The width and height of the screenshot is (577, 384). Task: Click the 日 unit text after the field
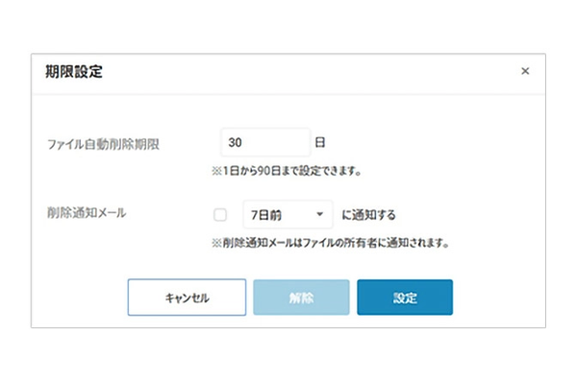point(320,142)
